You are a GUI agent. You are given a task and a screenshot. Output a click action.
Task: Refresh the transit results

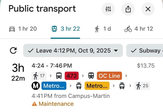[13, 51]
